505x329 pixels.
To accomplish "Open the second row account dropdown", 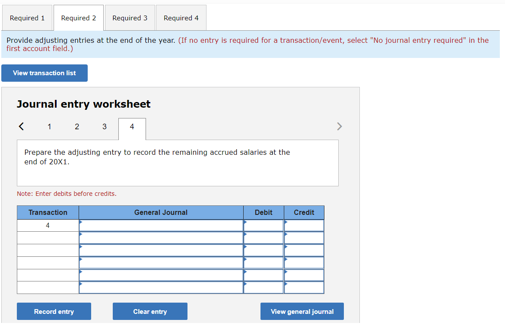I will pos(80,237).
